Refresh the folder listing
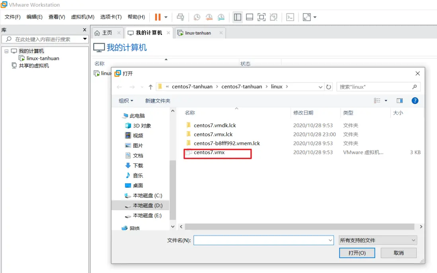Image resolution: width=437 pixels, height=273 pixels. pos(329,87)
